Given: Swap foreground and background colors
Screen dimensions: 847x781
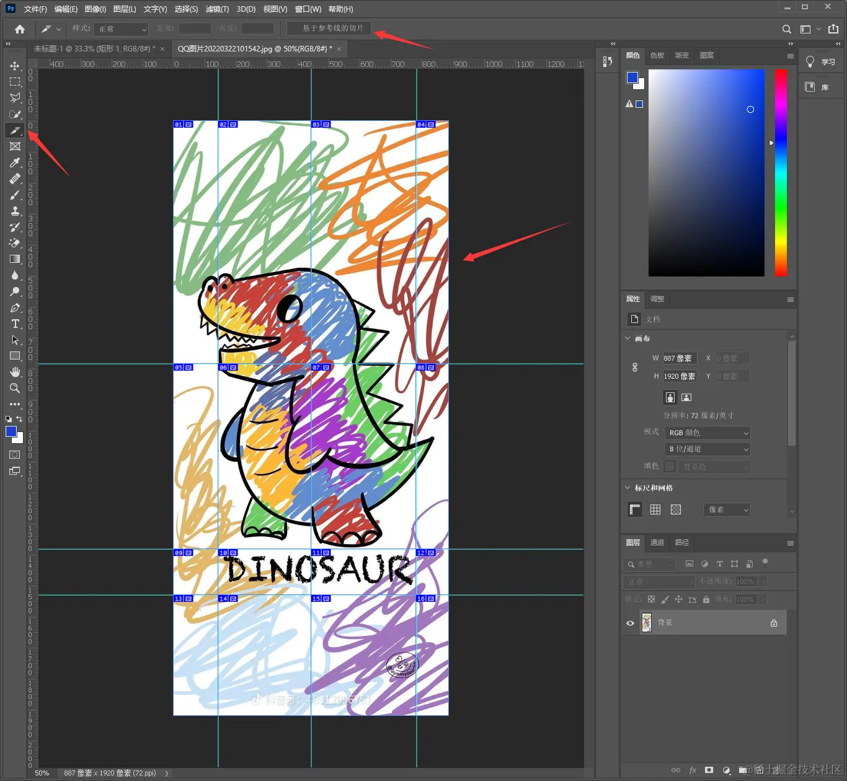Looking at the screenshot, I should (x=19, y=420).
